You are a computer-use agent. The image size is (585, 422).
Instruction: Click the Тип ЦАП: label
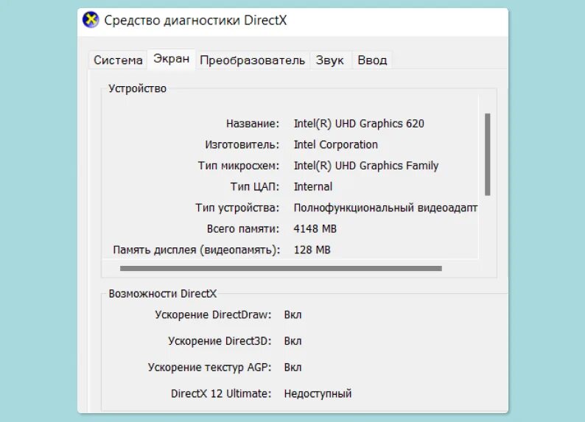point(255,187)
